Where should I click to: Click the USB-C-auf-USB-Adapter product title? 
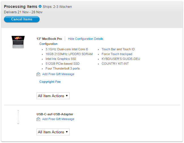tap(55, 114)
